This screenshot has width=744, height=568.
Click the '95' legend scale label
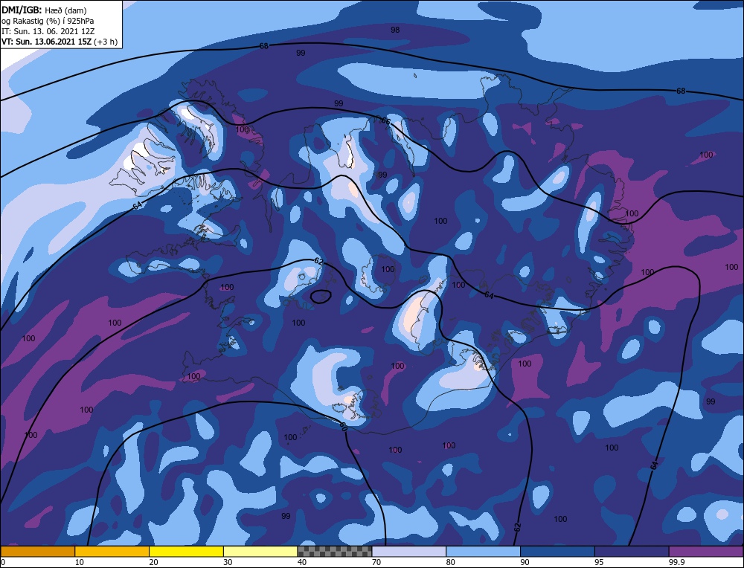[599, 562]
